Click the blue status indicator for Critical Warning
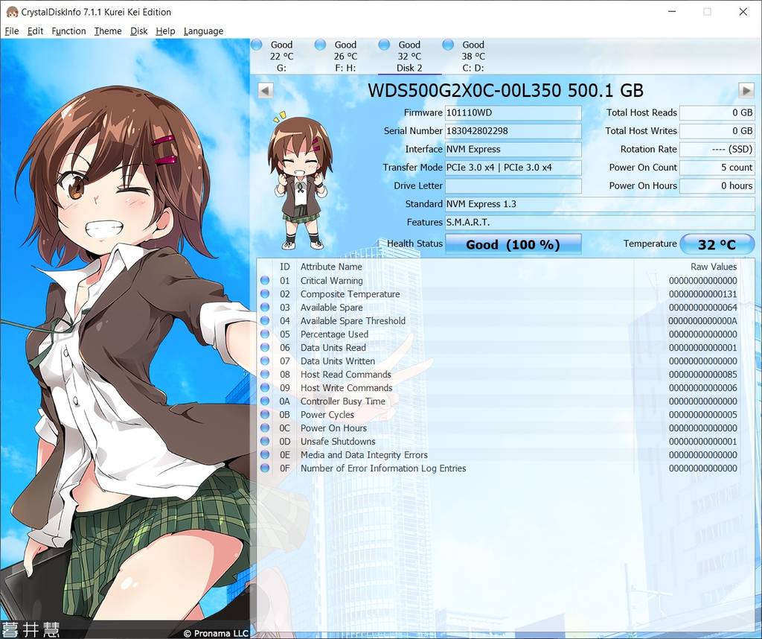This screenshot has height=639, width=762. tap(266, 281)
